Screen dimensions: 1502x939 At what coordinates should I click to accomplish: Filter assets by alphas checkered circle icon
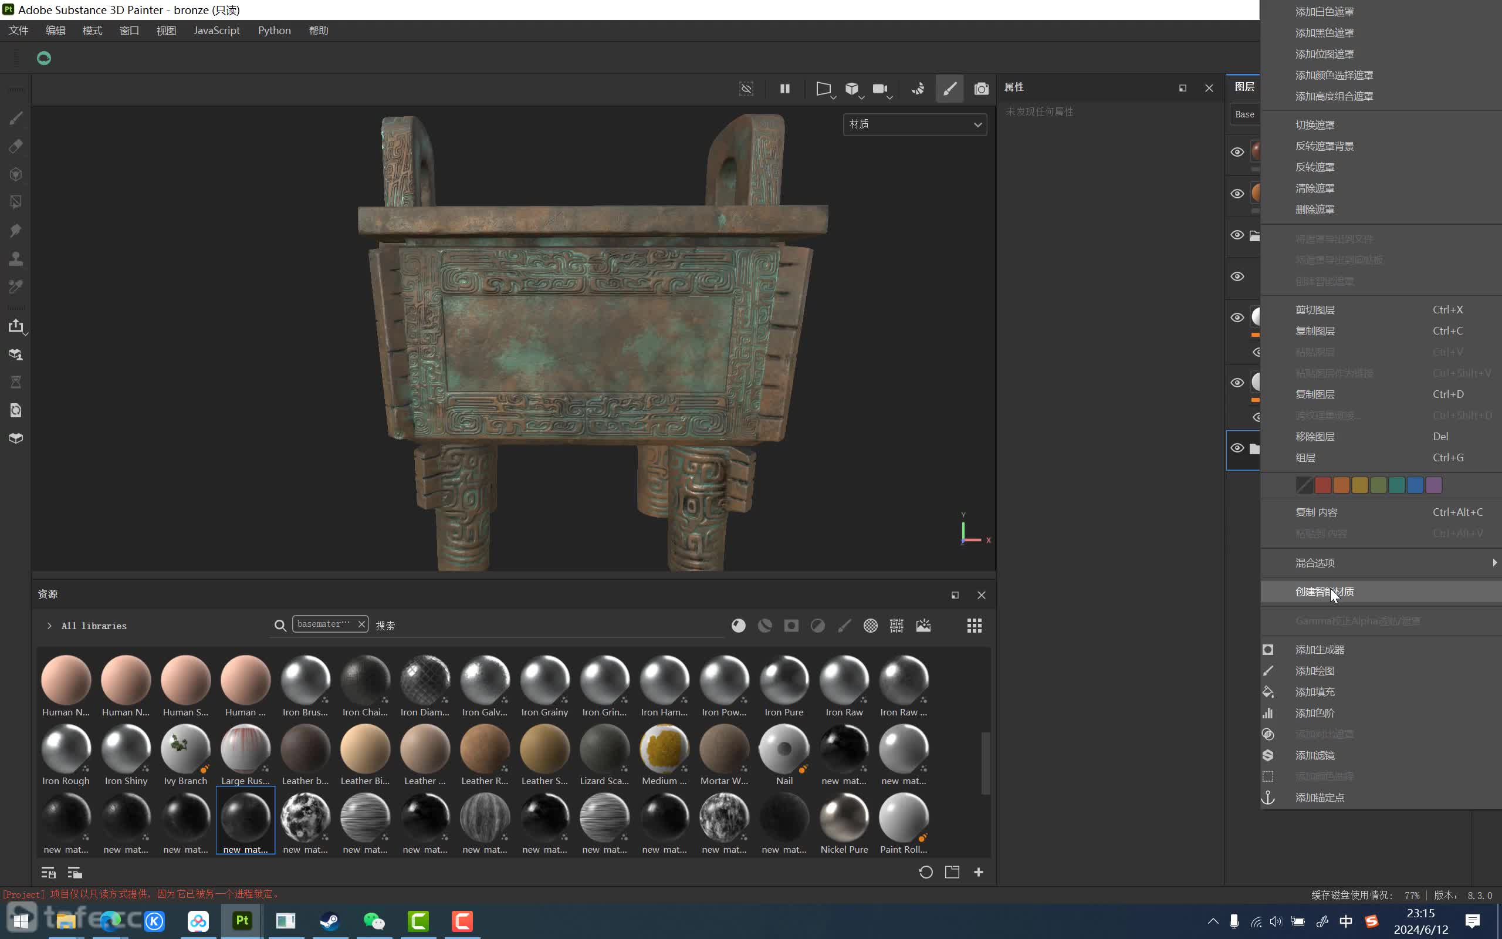[871, 626]
